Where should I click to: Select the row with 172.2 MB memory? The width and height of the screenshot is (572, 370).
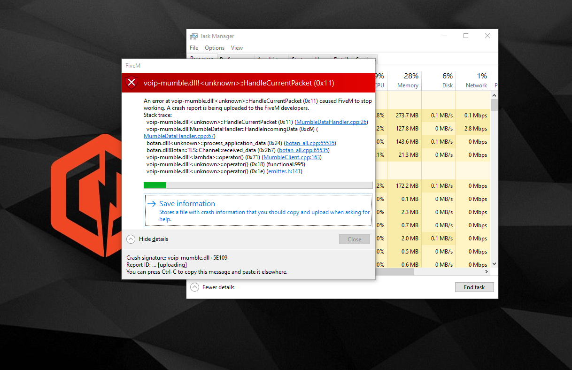(433, 185)
